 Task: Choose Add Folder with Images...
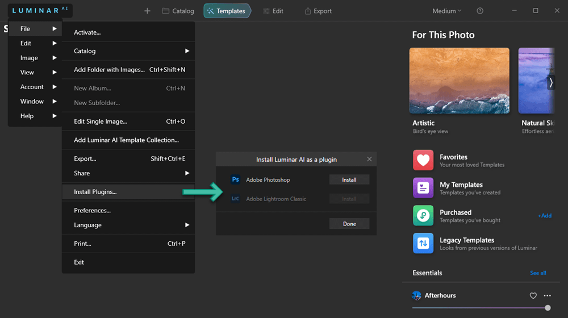[128, 69]
